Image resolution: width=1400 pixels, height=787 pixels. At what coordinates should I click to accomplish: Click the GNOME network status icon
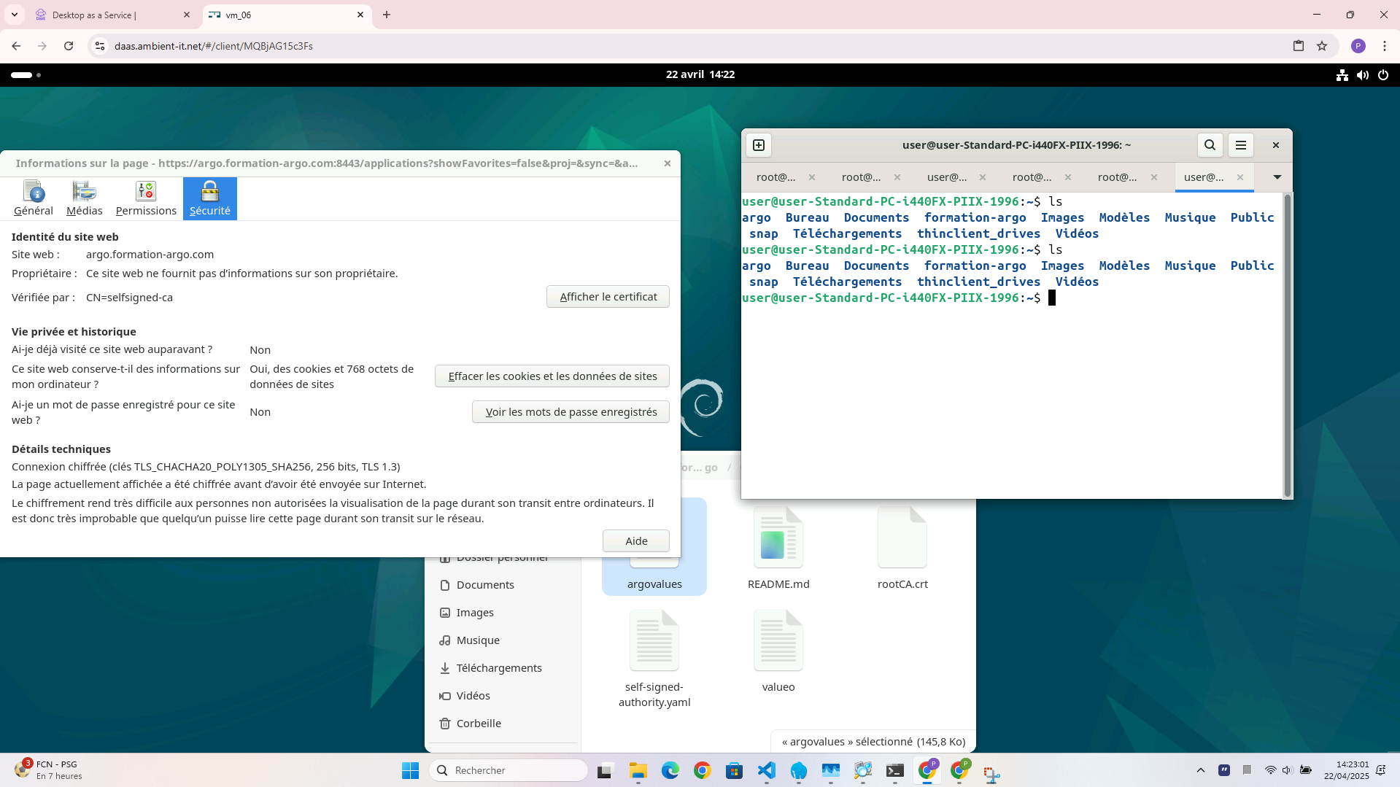tap(1342, 74)
